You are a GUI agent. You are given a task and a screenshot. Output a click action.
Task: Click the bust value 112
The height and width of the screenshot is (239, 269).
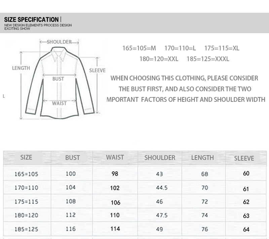[71, 215]
